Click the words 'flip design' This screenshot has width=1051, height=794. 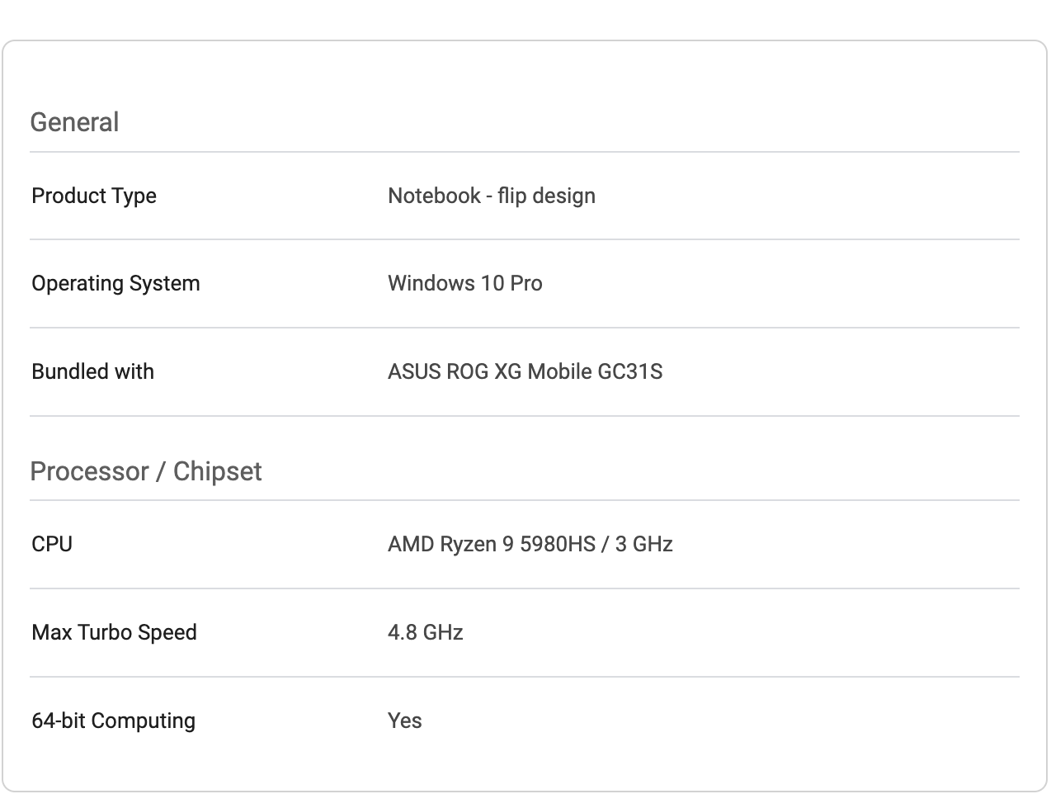coord(546,196)
